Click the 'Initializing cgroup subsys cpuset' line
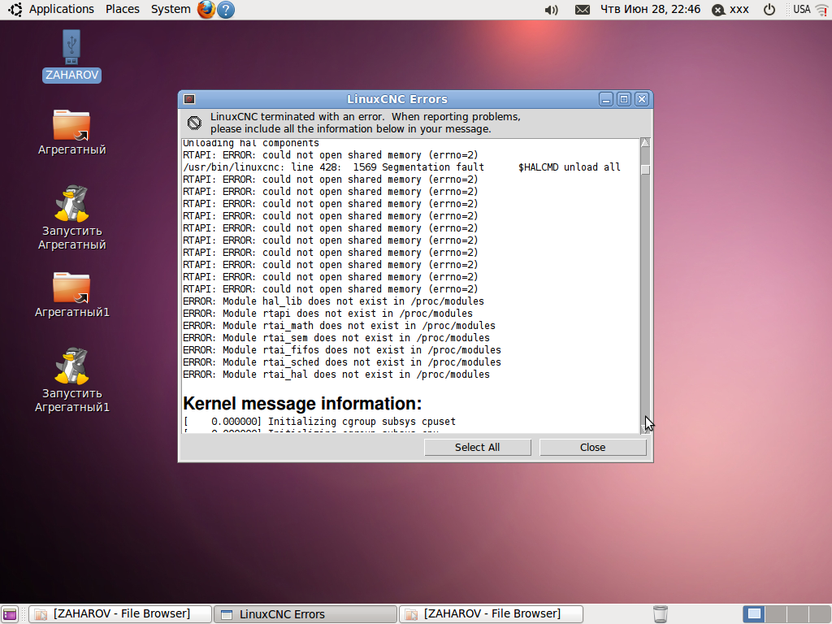The image size is (832, 624). point(318,422)
